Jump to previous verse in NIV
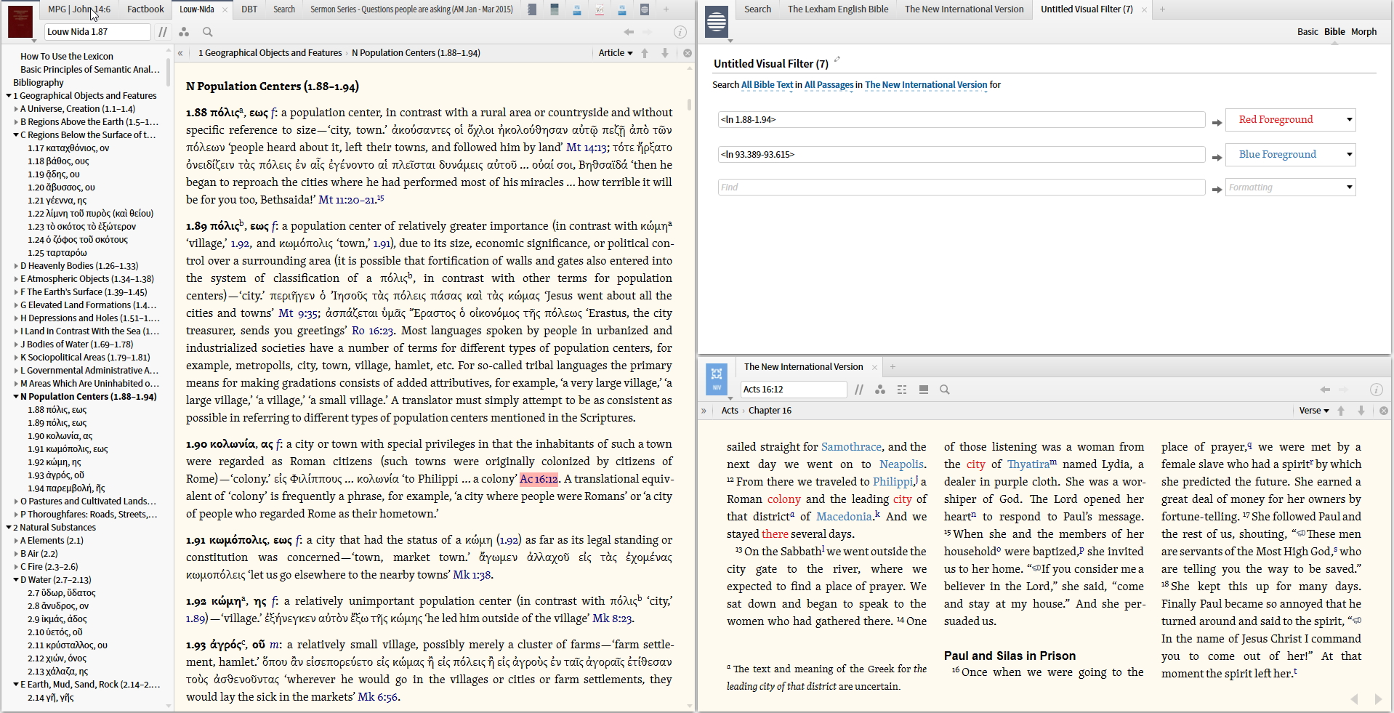This screenshot has height=713, width=1394. (x=1341, y=411)
